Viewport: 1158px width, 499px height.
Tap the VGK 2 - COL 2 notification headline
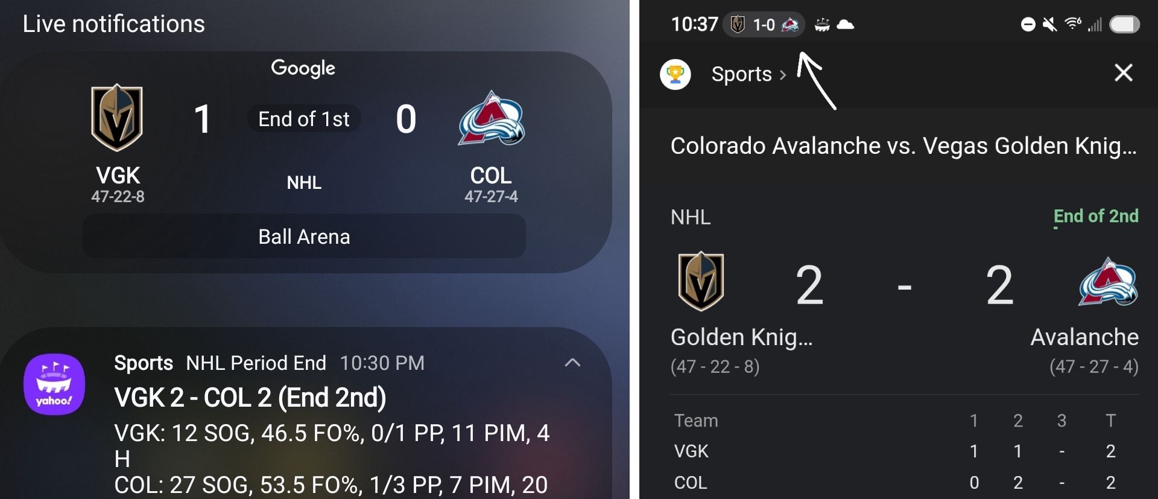click(x=250, y=398)
